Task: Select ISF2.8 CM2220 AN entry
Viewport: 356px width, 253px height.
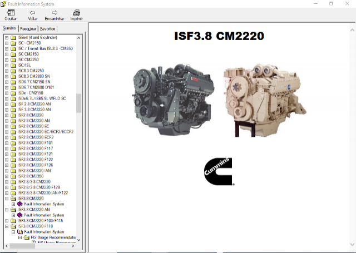Action: click(33, 121)
